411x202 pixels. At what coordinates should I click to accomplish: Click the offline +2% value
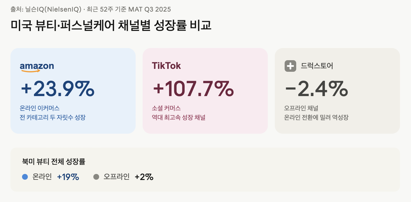144,177
